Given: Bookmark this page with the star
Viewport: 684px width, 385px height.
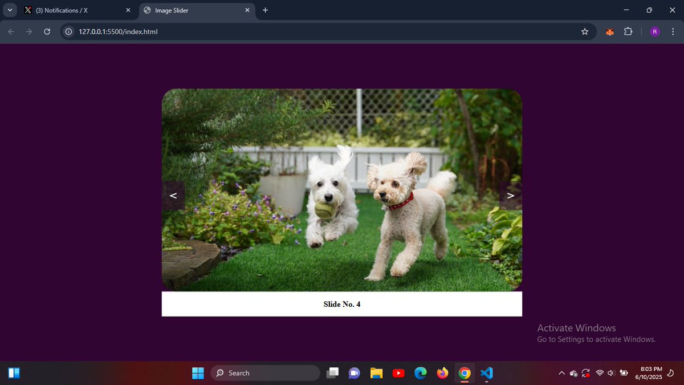Looking at the screenshot, I should coord(584,32).
